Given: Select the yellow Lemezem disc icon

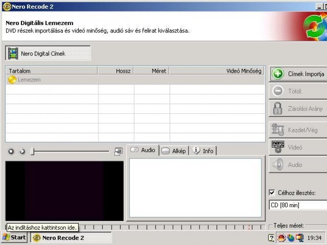Looking at the screenshot, I should pos(12,80).
